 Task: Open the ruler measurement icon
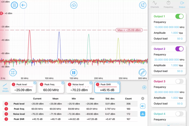(142, 72)
